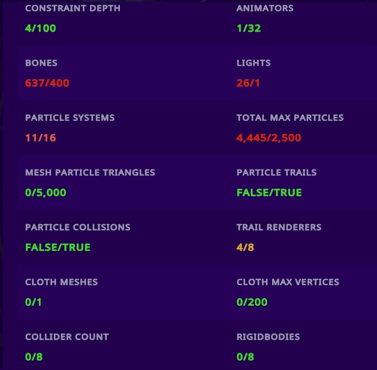Select Cloth Max Vertices value 0/200
377x370 pixels.
click(252, 302)
